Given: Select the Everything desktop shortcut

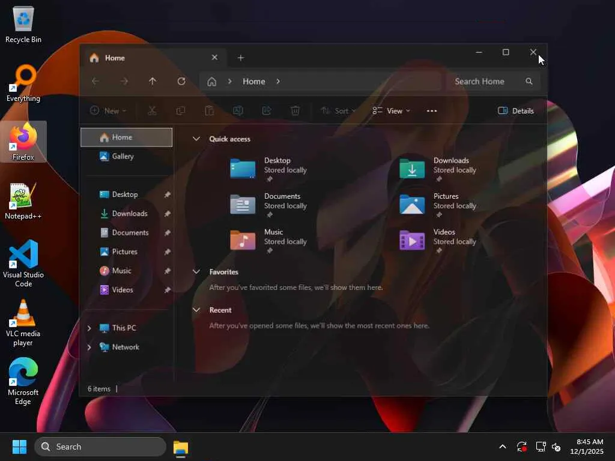Looking at the screenshot, I should [23, 83].
